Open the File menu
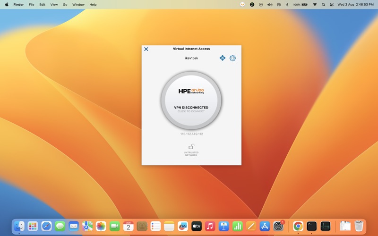The image size is (378, 236). (32, 4)
